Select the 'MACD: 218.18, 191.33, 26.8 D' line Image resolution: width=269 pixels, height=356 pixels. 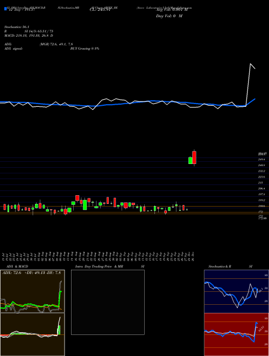tap(29, 36)
